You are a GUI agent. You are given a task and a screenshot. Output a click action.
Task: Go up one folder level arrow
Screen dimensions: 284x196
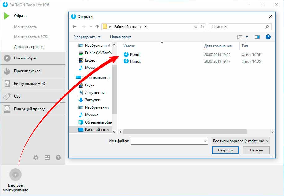[97, 27]
